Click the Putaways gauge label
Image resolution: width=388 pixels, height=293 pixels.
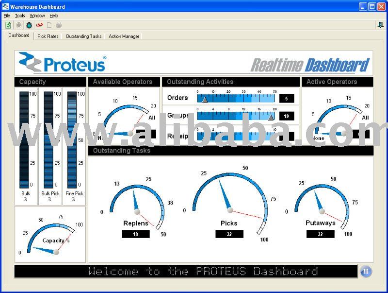coord(321,223)
